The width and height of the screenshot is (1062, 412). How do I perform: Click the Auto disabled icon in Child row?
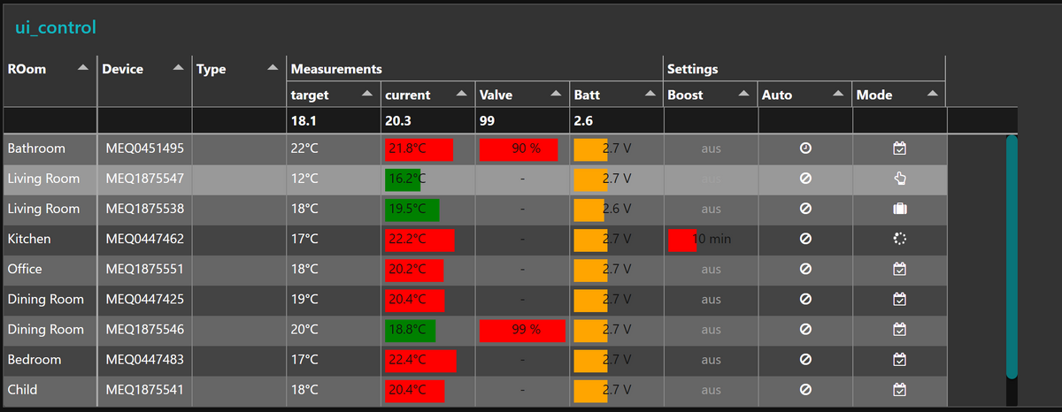coord(805,390)
